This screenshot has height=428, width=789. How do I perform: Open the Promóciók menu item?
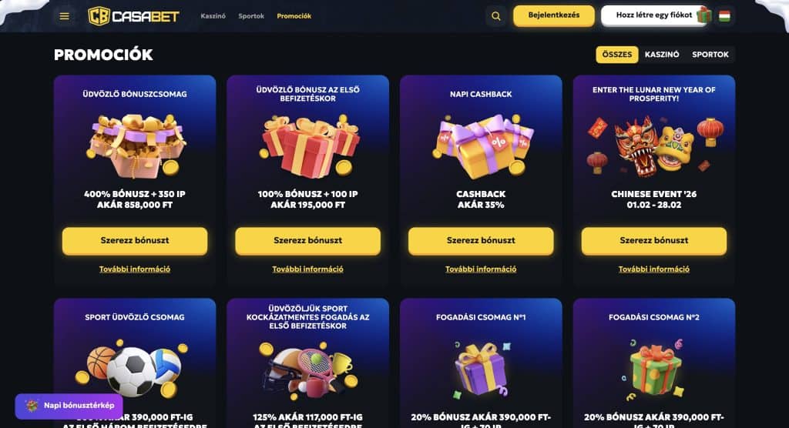point(294,16)
